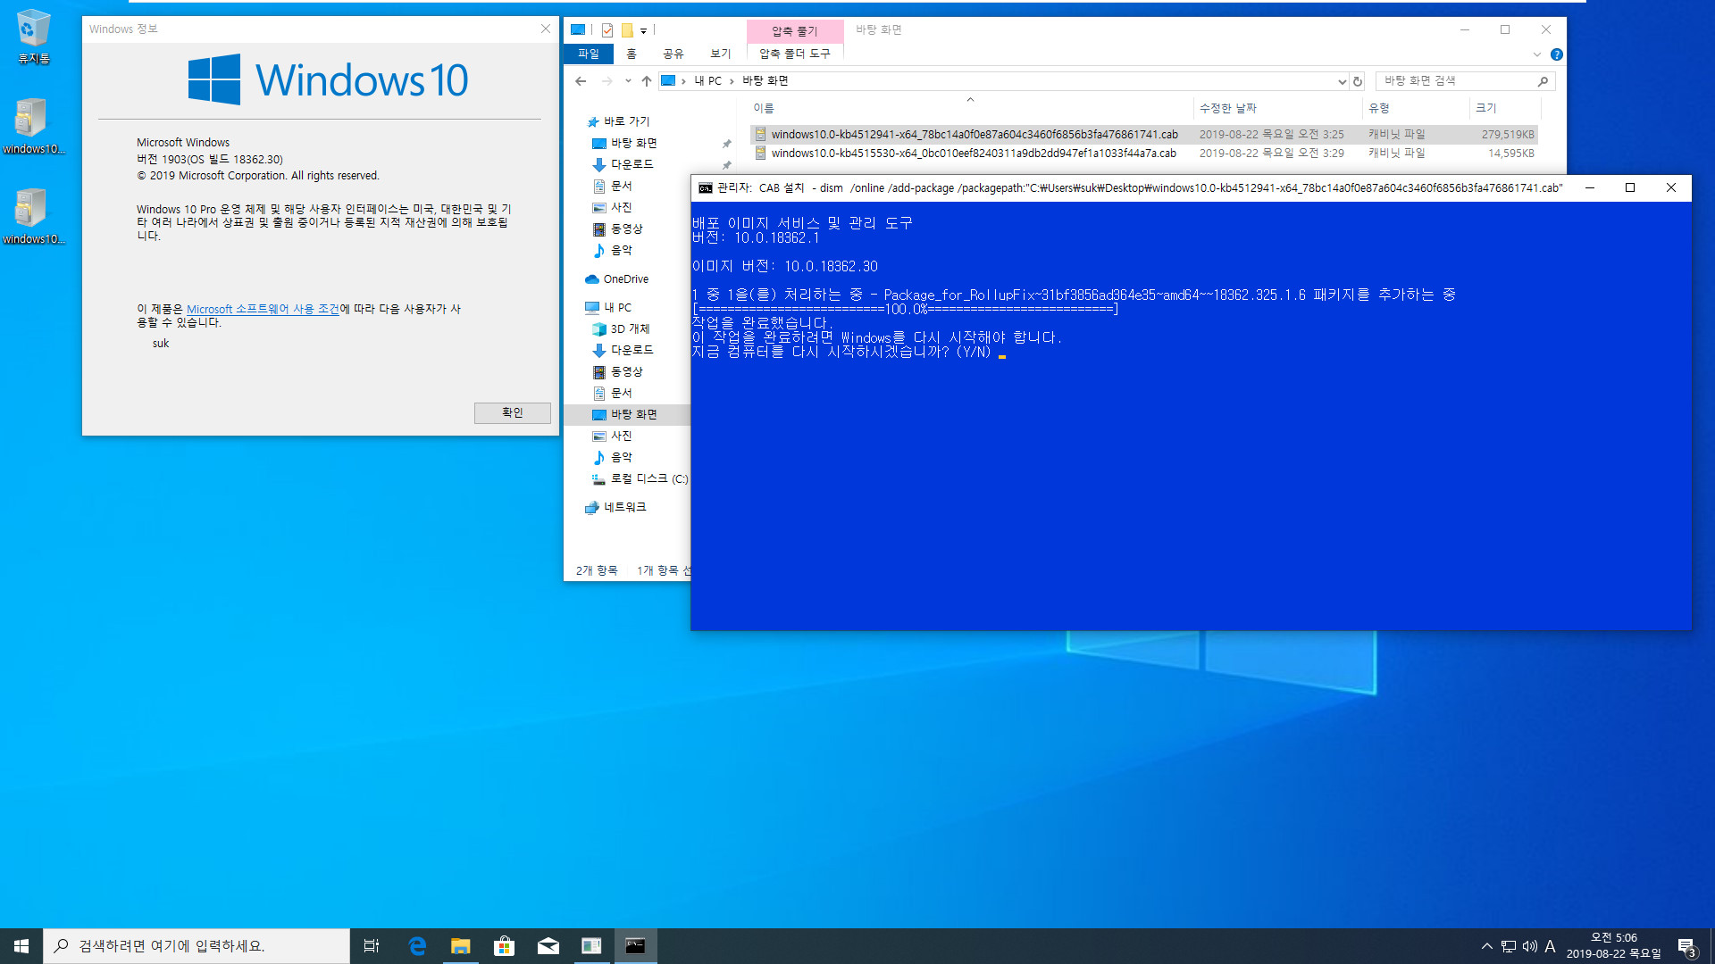Open the 보기 ribbon tab
This screenshot has height=964, width=1715.
(x=721, y=54)
